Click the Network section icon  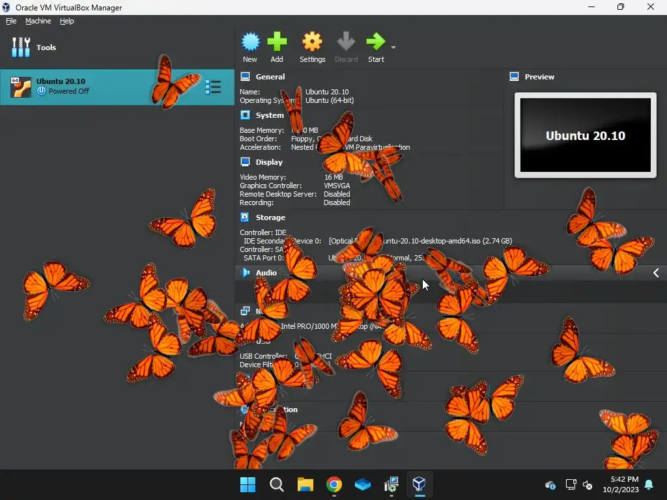coord(245,311)
